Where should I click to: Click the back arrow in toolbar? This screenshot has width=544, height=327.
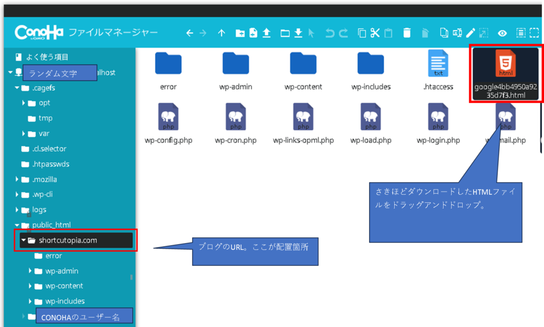[190, 33]
